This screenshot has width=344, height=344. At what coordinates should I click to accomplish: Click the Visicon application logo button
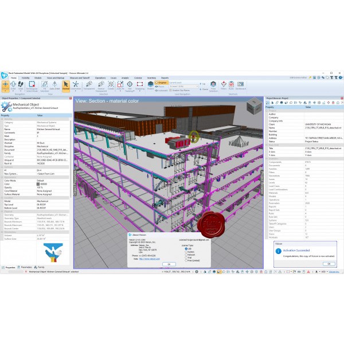[x=4, y=75]
